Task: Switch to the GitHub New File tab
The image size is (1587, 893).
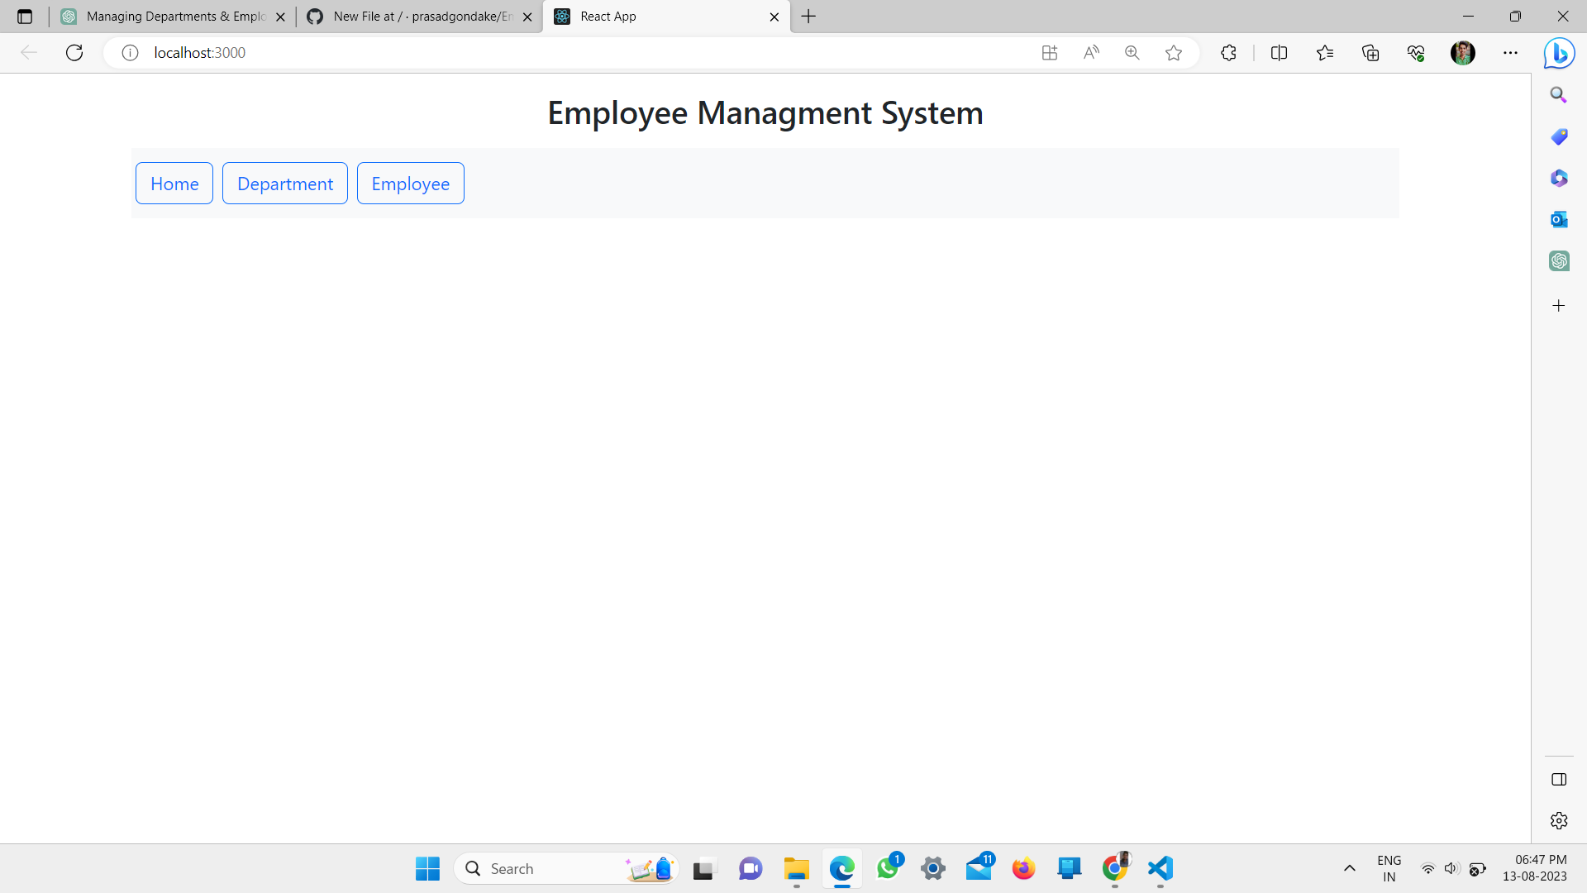Action: tap(413, 17)
